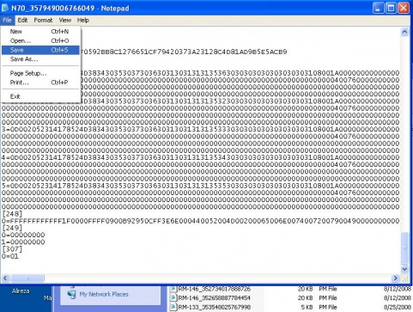Choose Page Setup... menu entry
413x312 pixels.
tap(40, 73)
